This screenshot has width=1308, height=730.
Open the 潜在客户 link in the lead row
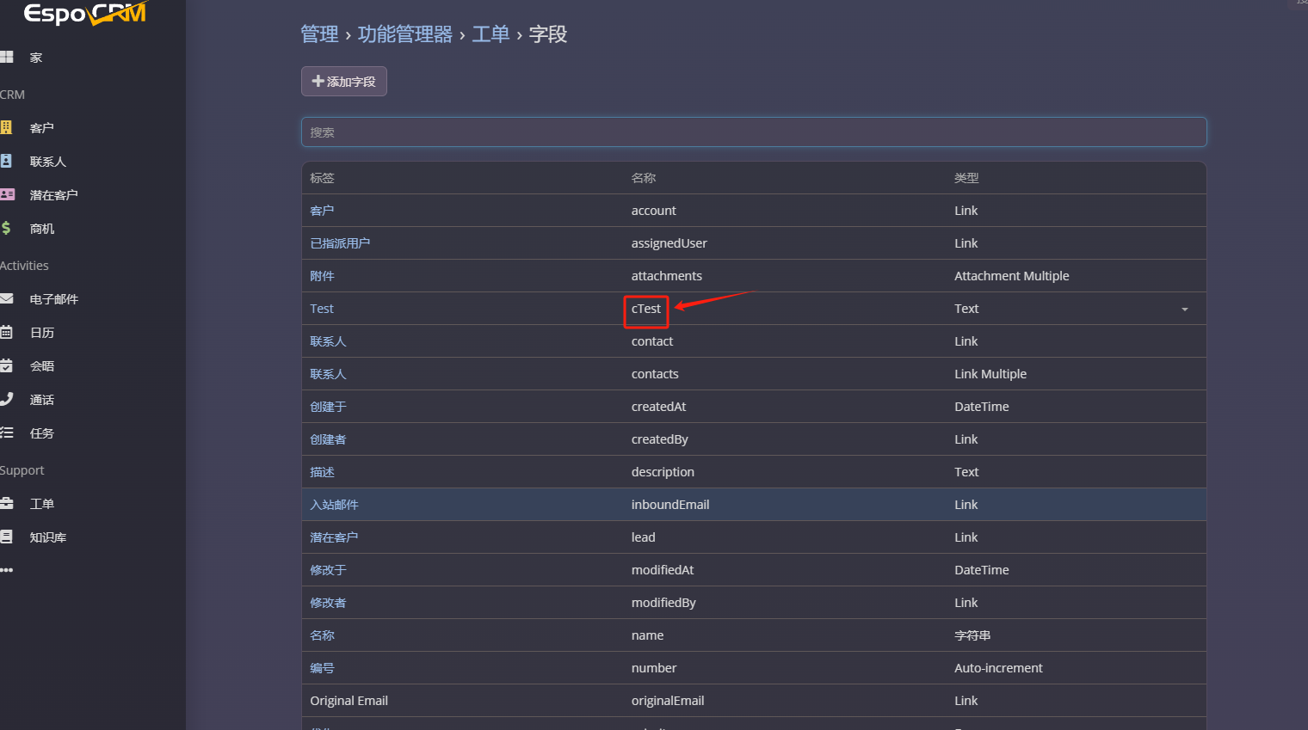click(334, 537)
